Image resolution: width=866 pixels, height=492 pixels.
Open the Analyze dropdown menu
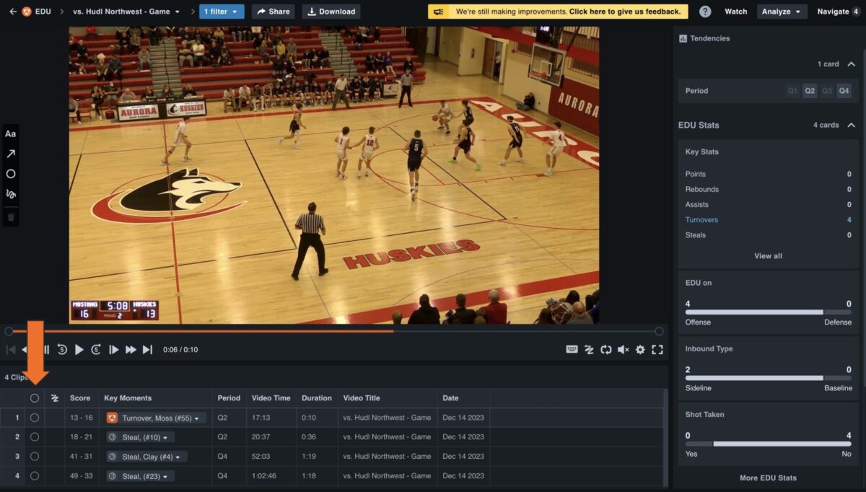pyautogui.click(x=781, y=11)
